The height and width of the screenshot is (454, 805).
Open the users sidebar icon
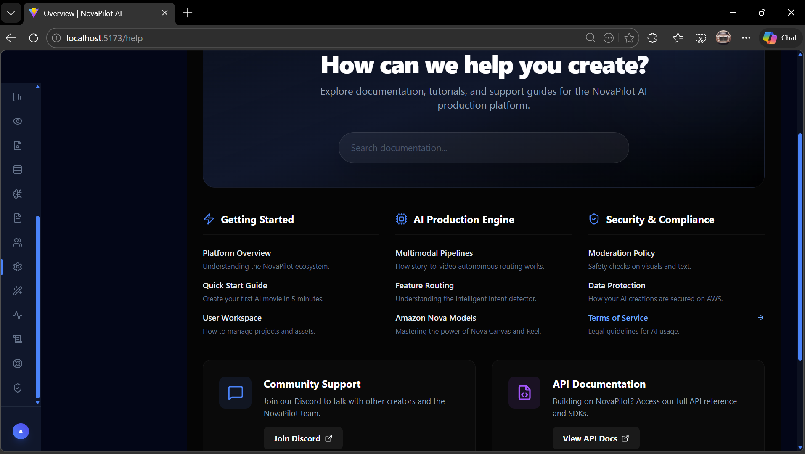(18, 242)
